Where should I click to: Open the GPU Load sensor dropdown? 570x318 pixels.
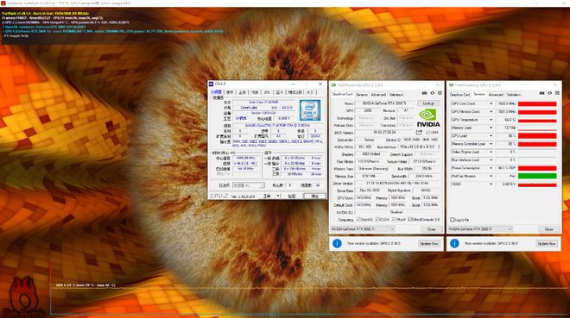pos(491,135)
